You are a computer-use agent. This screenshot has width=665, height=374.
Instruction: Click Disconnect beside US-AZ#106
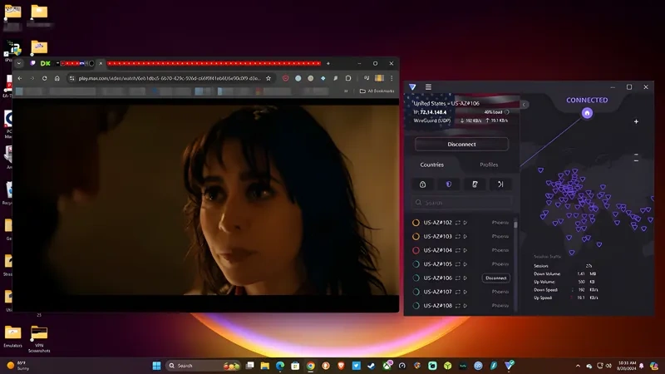[x=496, y=278]
